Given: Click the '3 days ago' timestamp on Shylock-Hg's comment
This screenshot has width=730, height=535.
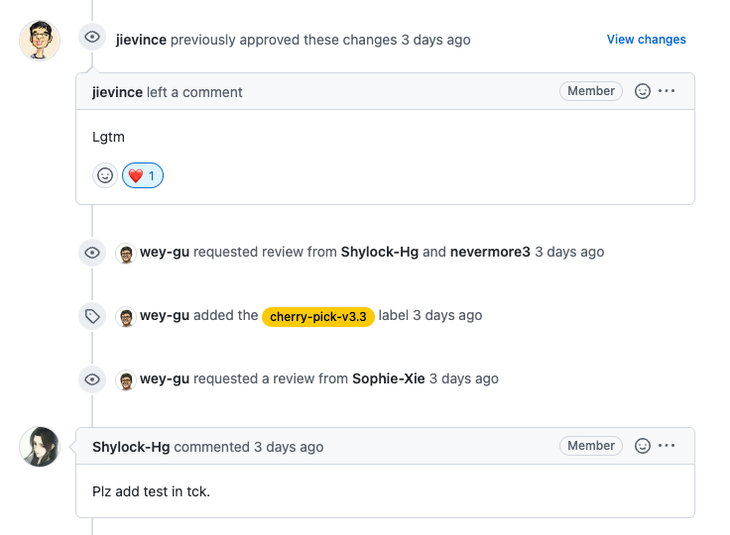Looking at the screenshot, I should (289, 447).
